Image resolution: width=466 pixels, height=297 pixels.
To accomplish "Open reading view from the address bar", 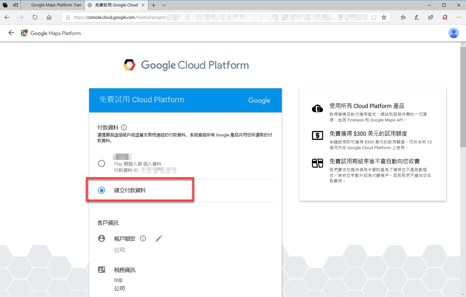I will (374, 17).
